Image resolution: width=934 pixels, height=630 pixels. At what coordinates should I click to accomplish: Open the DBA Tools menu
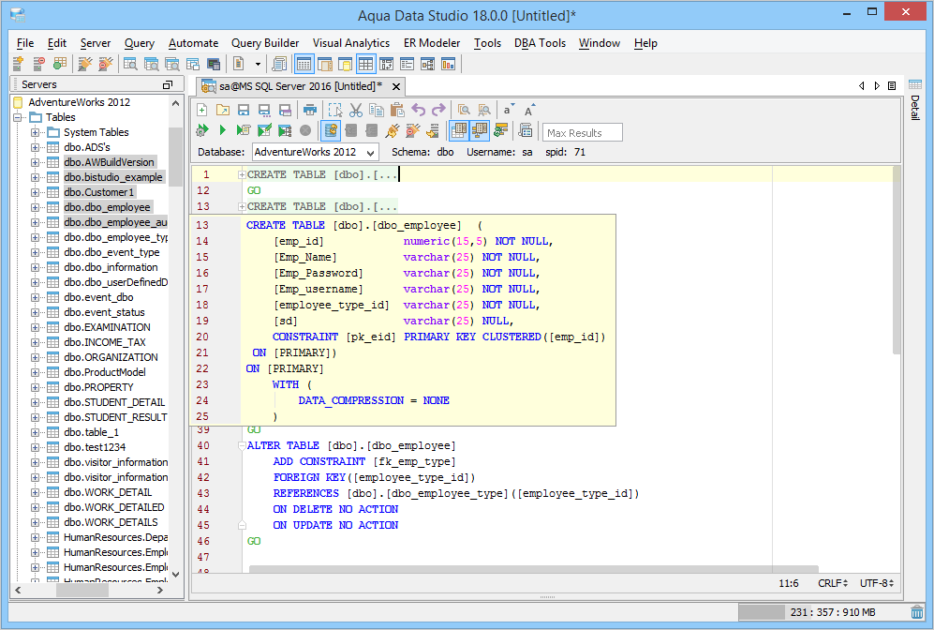pos(540,43)
